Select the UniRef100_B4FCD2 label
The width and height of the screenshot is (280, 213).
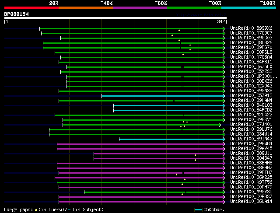(x=251, y=110)
